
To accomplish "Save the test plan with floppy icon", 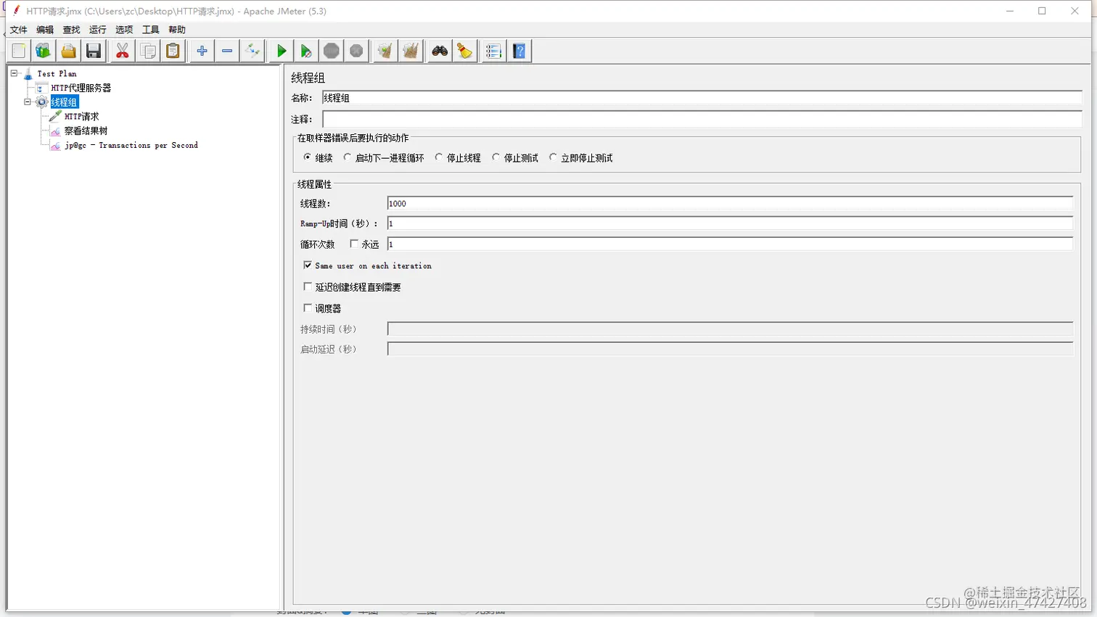I will click(x=94, y=51).
